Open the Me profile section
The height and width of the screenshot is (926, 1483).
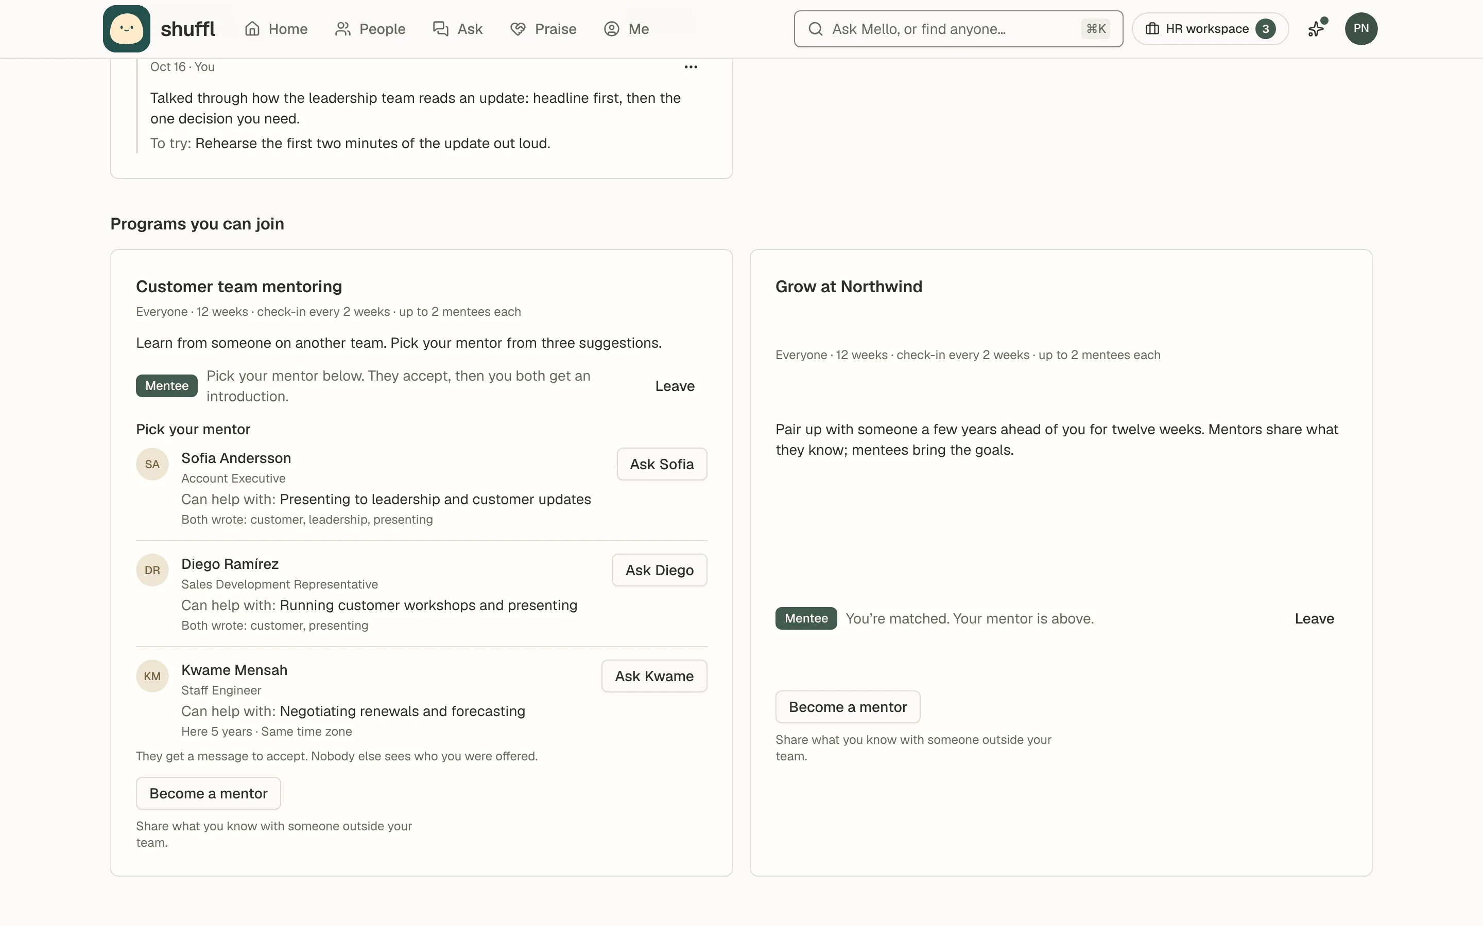coord(626,29)
